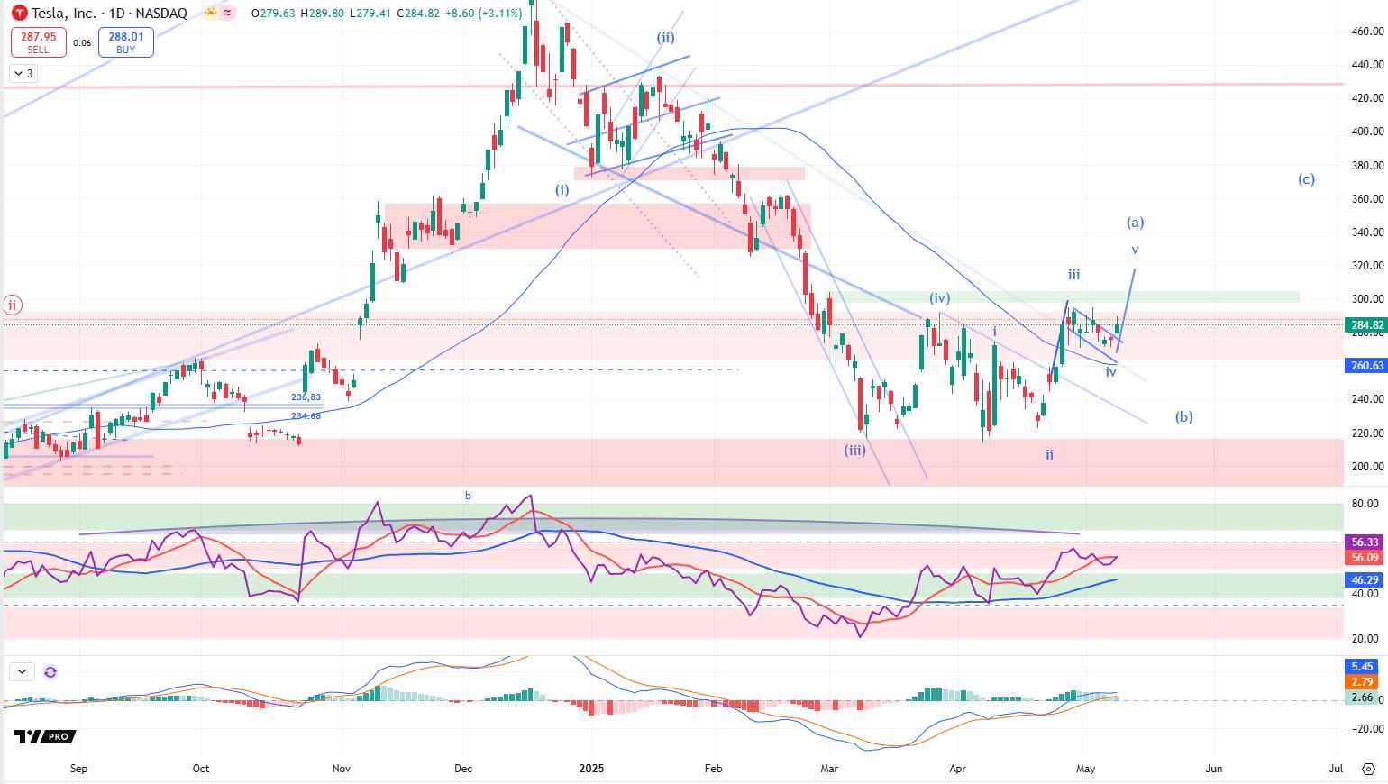Screen dimensions: 1388x784
Task: Click the Sep label on time axis
Action: (78, 769)
